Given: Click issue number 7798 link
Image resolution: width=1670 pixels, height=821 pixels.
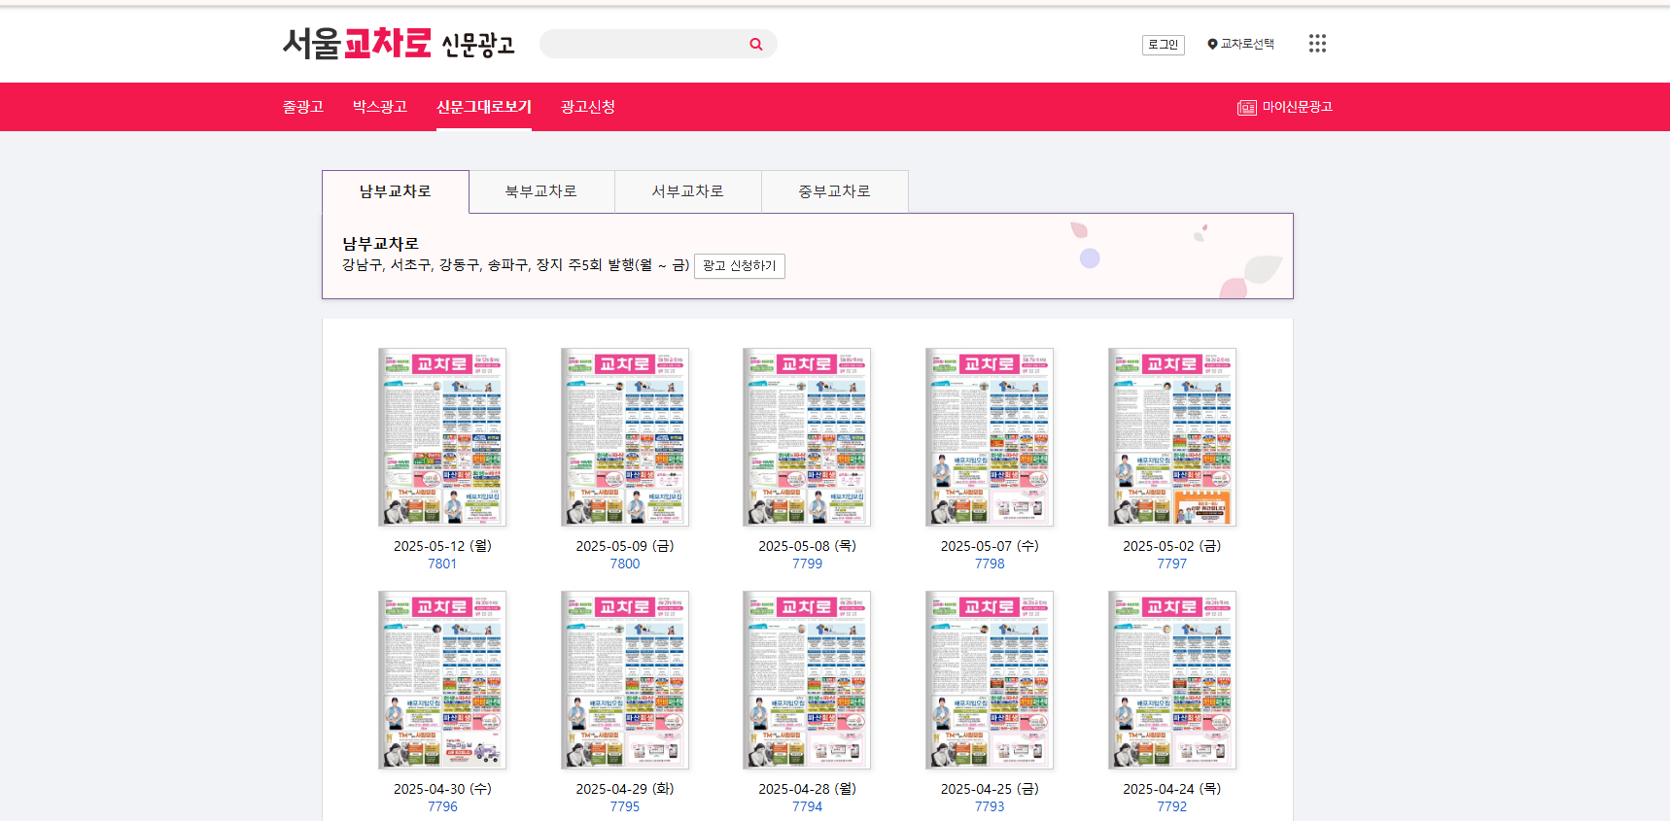Looking at the screenshot, I should (990, 564).
